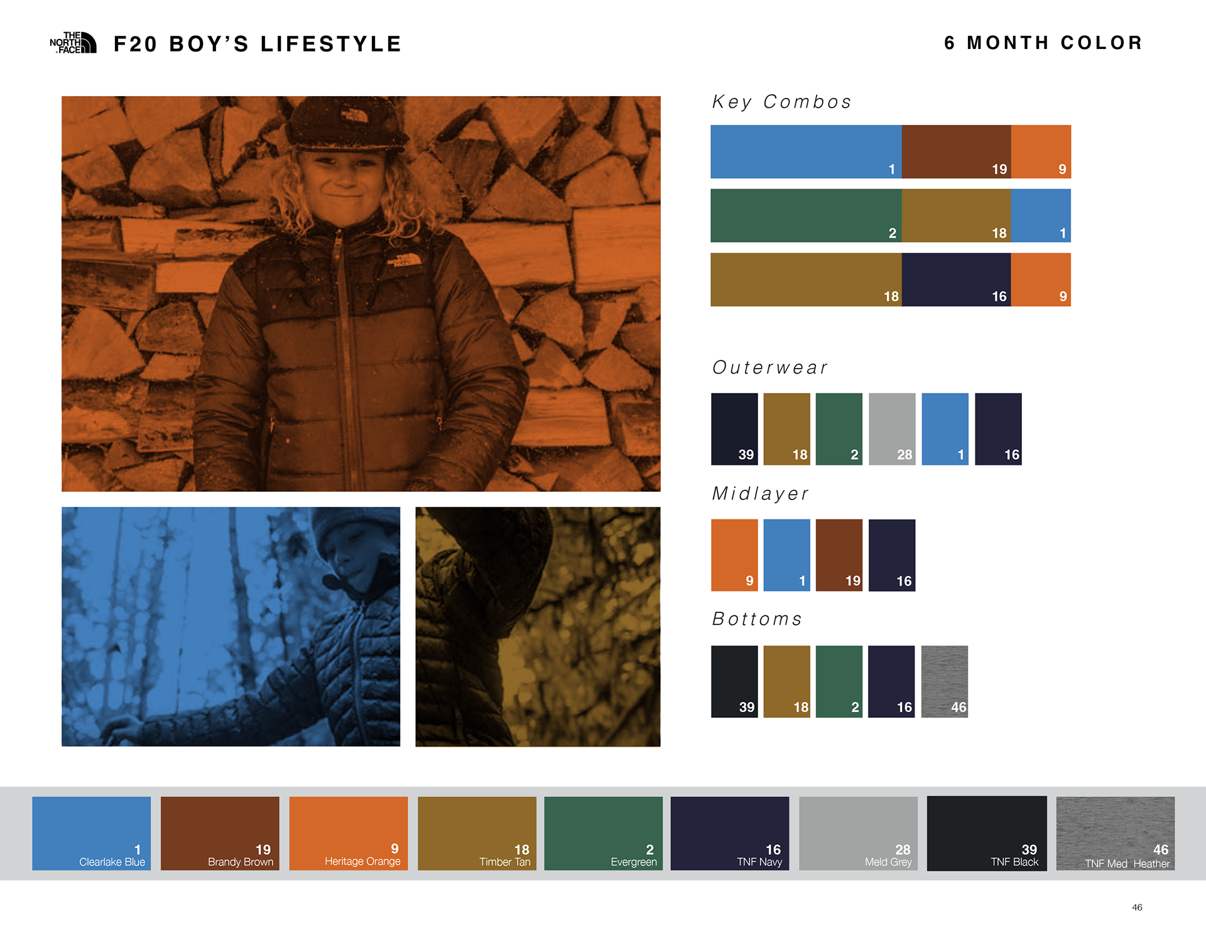Click Outerwear blue swatch numbered 1
The image size is (1206, 932).
pyautogui.click(x=945, y=429)
